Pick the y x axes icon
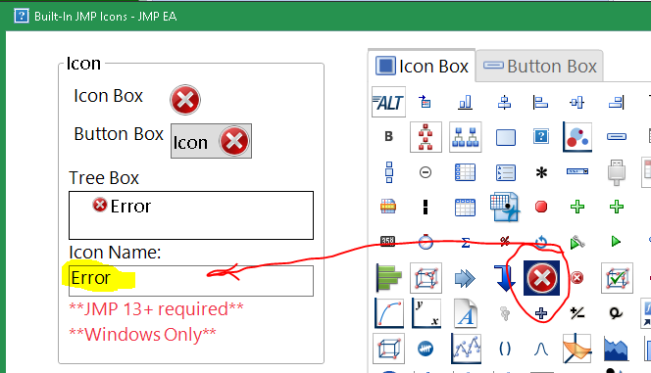The height and width of the screenshot is (373, 651). [x=426, y=313]
